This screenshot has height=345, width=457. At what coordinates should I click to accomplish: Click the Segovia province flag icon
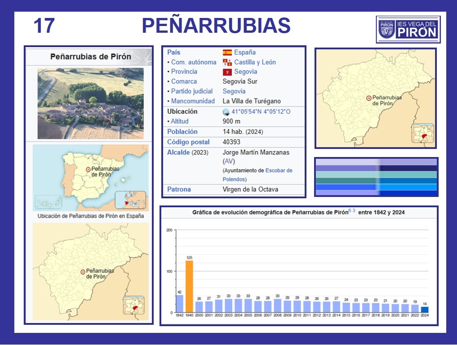click(227, 72)
